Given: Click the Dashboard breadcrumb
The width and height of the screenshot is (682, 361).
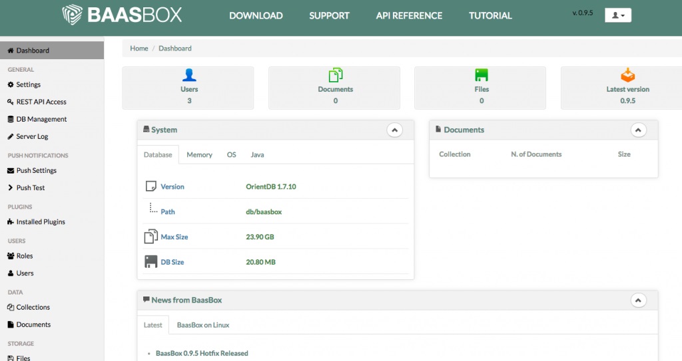Looking at the screenshot, I should 175,49.
